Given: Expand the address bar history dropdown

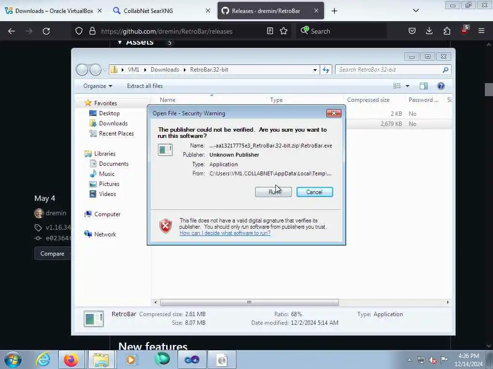Looking at the screenshot, I should tap(315, 70).
